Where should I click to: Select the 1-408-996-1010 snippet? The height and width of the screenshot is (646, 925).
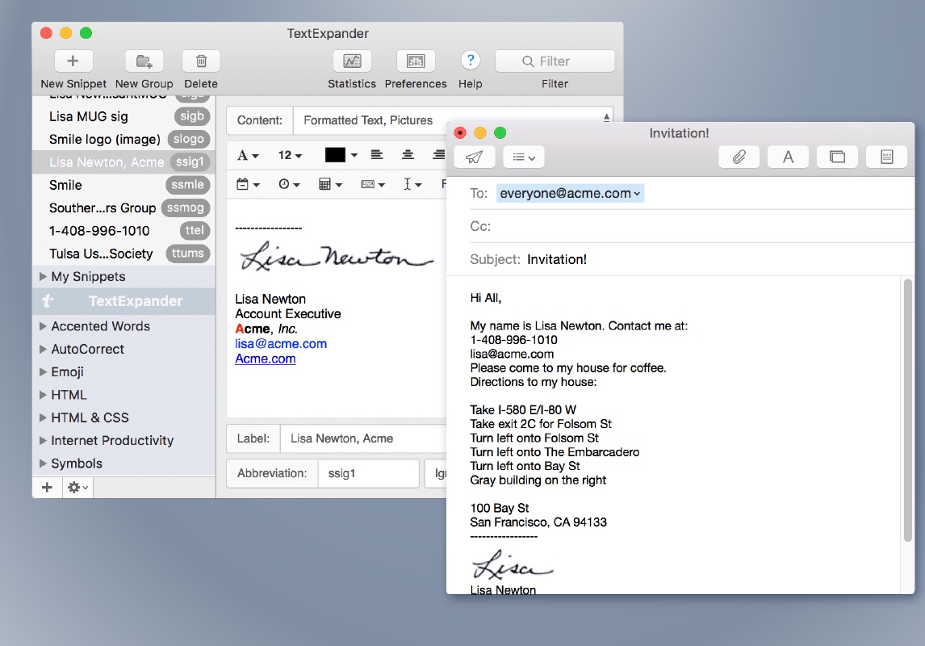point(99,230)
